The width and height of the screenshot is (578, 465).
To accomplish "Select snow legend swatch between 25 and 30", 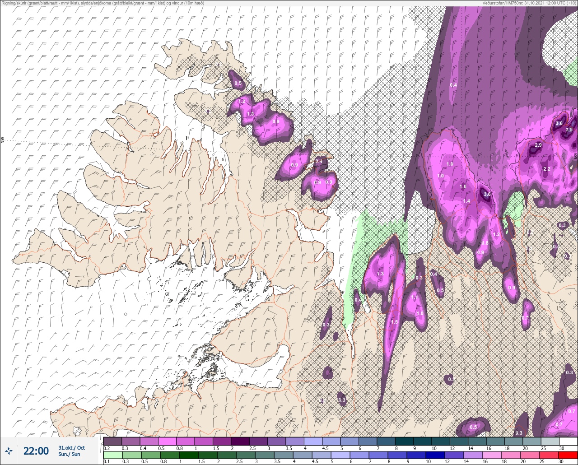I will (x=550, y=441).
